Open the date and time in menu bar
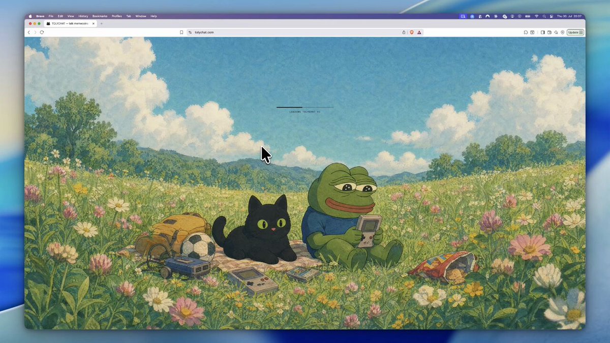 (570, 16)
